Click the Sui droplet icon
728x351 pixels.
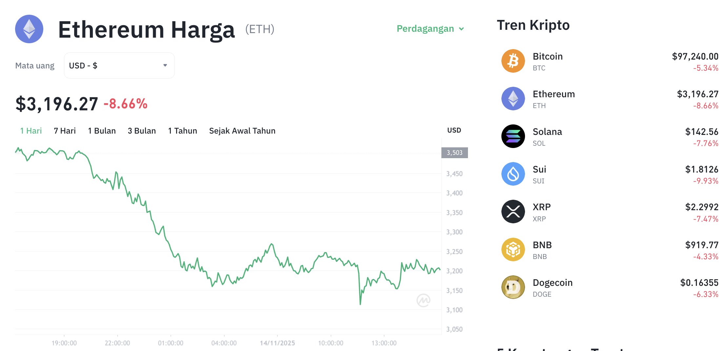[513, 174]
